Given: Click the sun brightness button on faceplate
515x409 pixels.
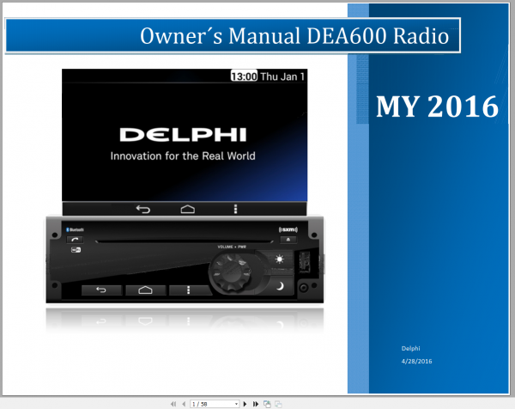Looking at the screenshot, I should coord(280,259).
